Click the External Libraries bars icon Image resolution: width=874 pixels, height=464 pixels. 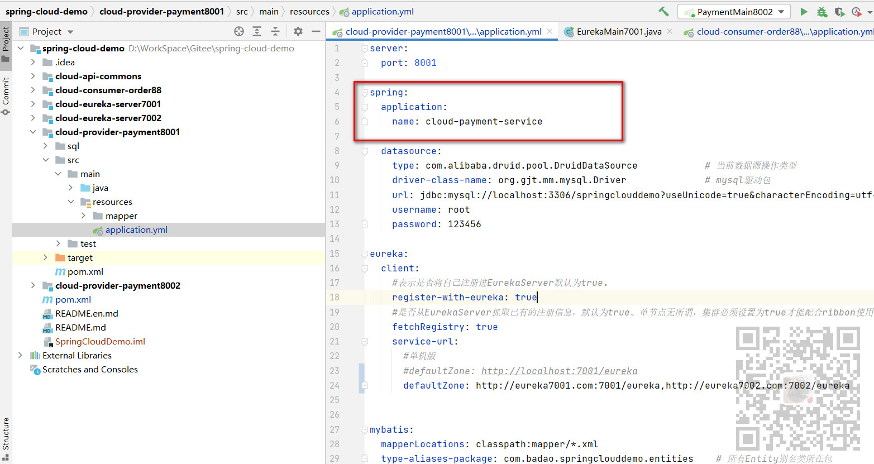(x=35, y=356)
